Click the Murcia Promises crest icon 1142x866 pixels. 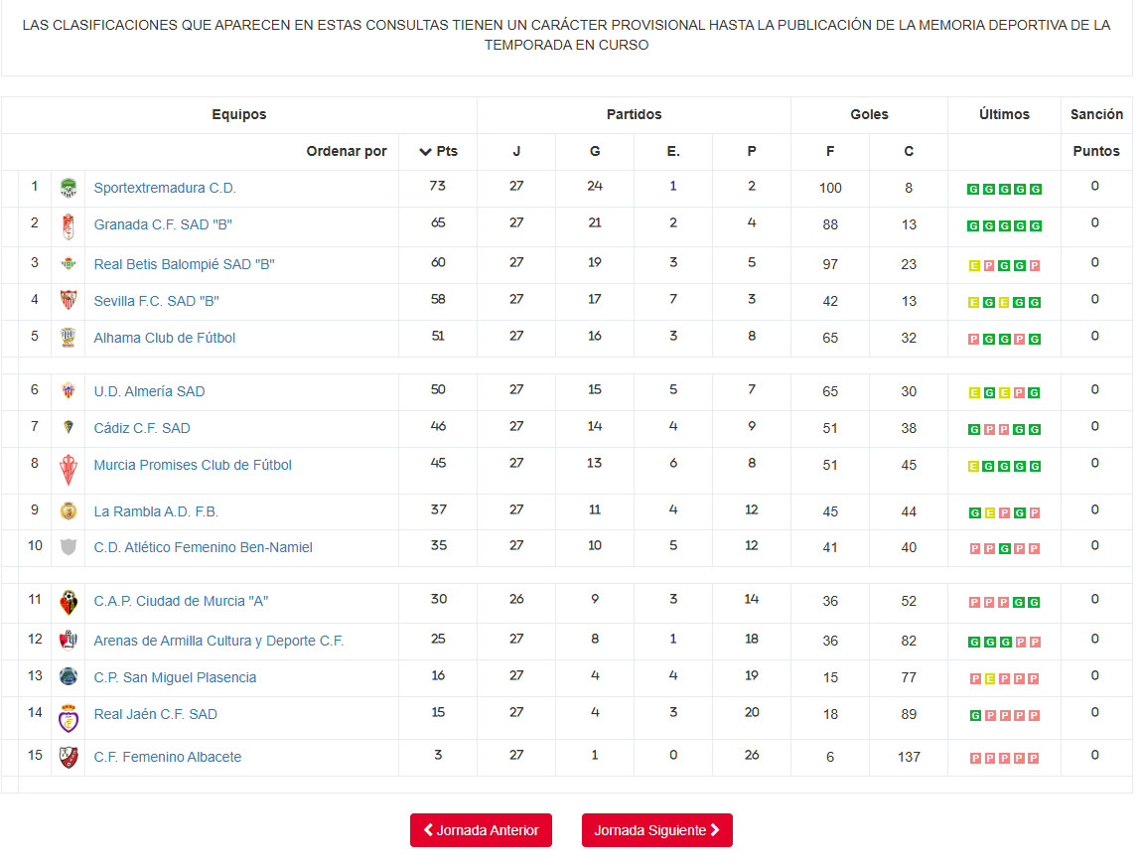[69, 470]
